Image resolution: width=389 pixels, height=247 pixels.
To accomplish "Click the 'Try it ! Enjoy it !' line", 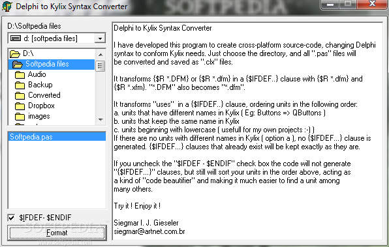I will [137, 206].
